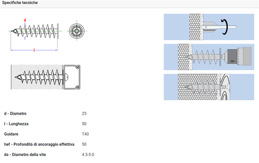Click the red 'd' diameter label
The width and height of the screenshot is (259, 163).
point(25,20)
